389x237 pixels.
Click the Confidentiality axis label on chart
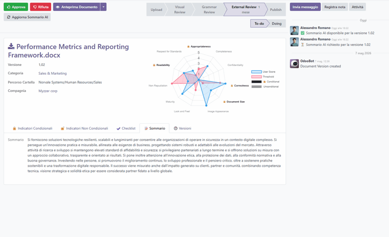coord(236,65)
